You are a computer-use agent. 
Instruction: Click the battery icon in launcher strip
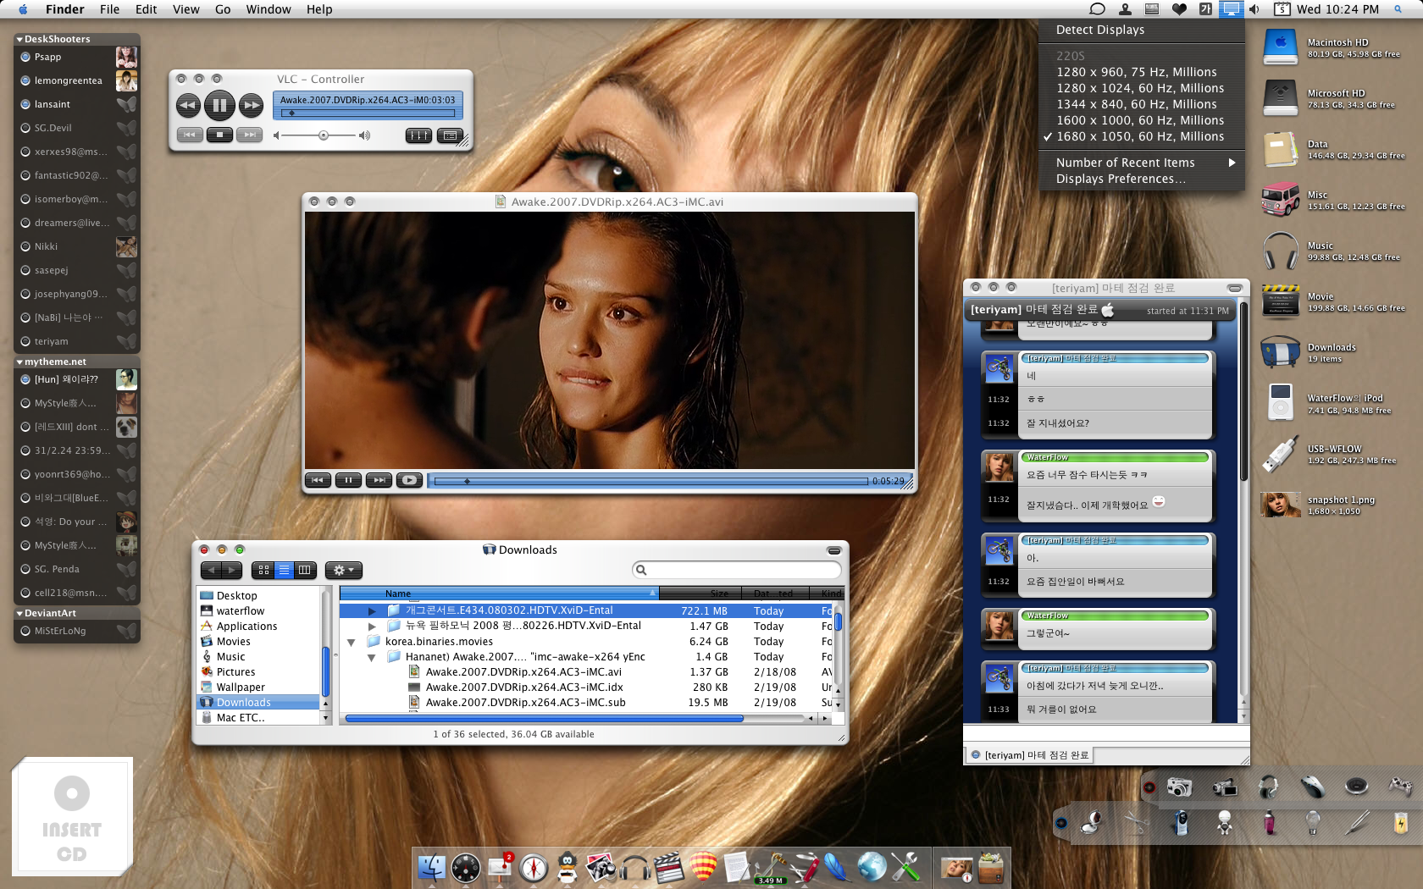1400,822
